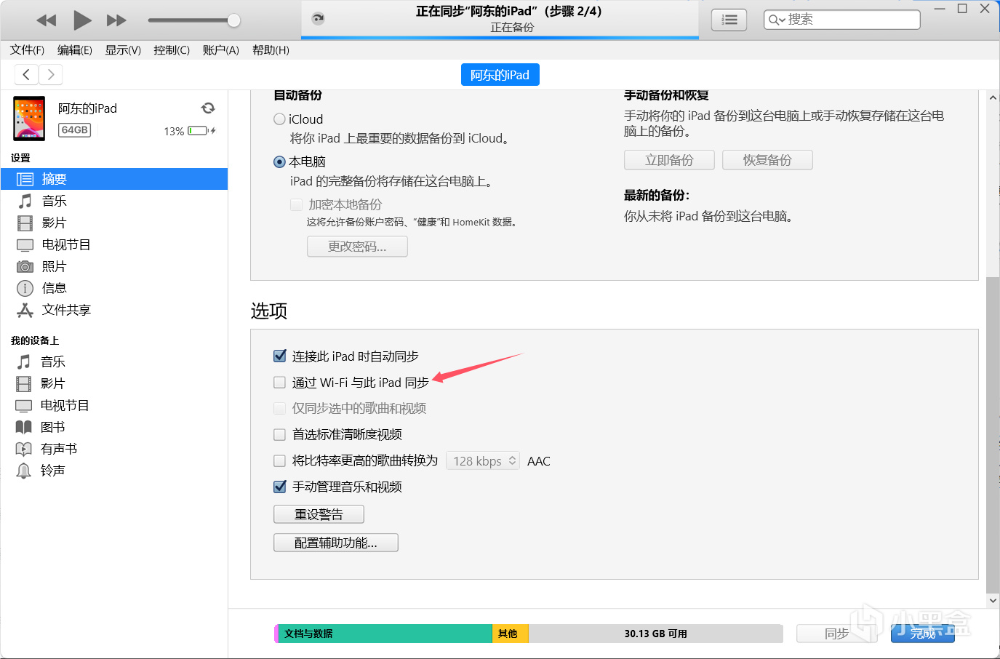Enable 通过 Wi-Fi 与此 iPad 同步
This screenshot has width=1000, height=659.
(279, 383)
